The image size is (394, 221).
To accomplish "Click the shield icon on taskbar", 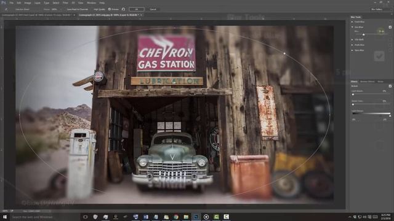I will [x=95, y=217].
